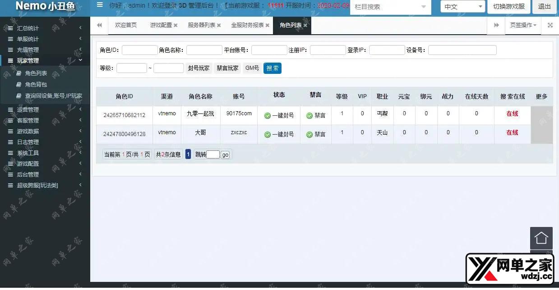Expand the 充值管理 sidebar menu
559x290 pixels.
click(x=28, y=50)
